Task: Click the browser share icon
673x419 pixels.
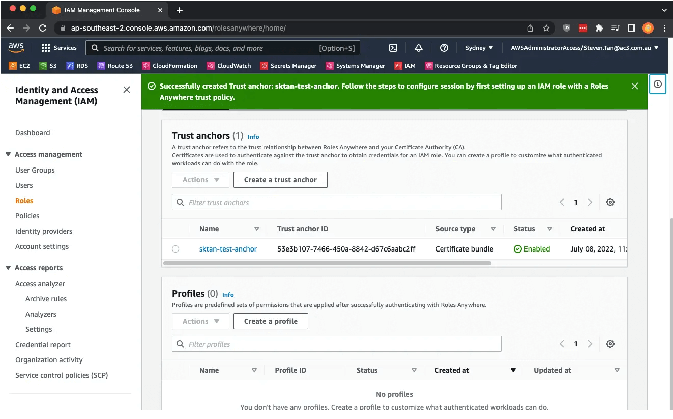Action: (530, 28)
